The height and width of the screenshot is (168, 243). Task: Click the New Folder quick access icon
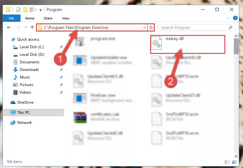click(25, 9)
